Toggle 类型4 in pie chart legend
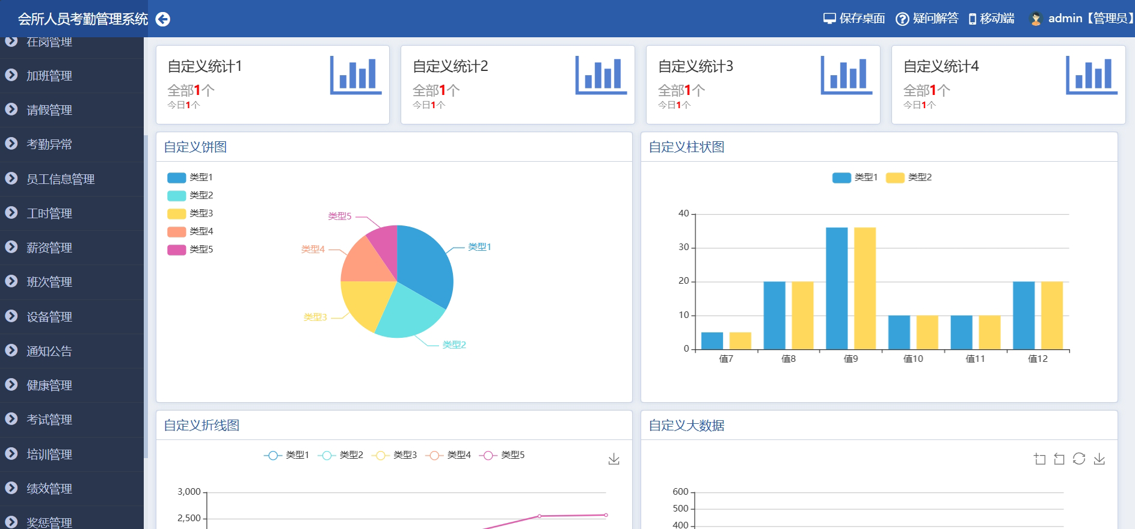This screenshot has height=529, width=1135. point(190,231)
